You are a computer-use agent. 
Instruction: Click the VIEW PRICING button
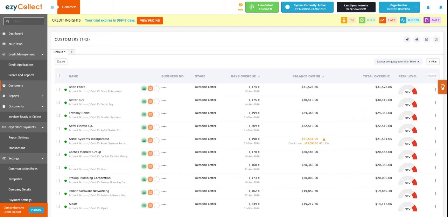coord(150,21)
